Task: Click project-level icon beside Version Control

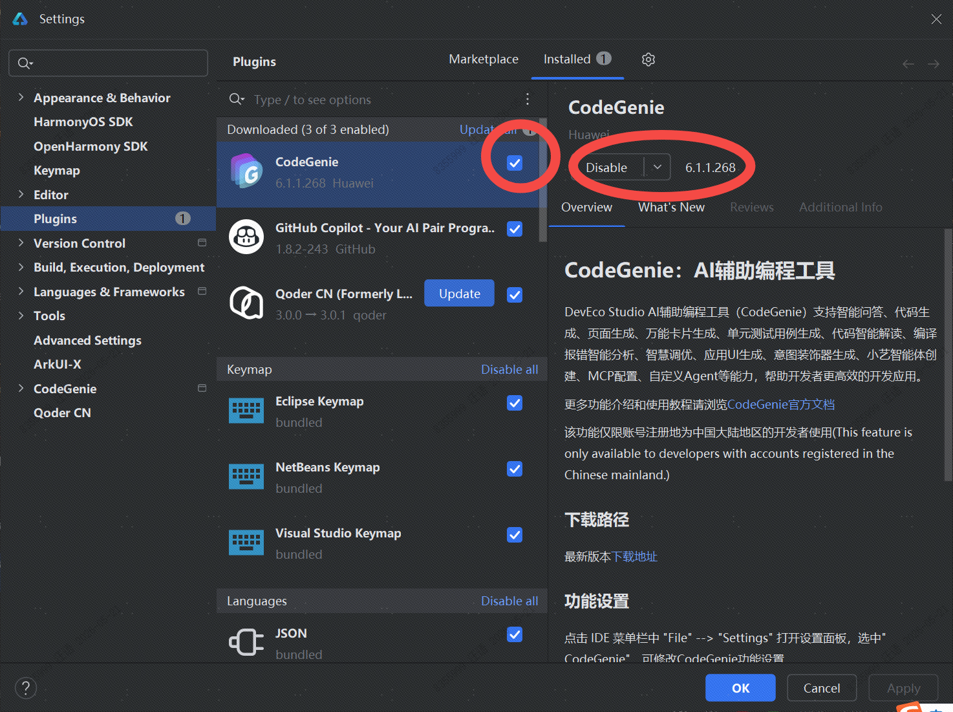Action: (x=202, y=243)
